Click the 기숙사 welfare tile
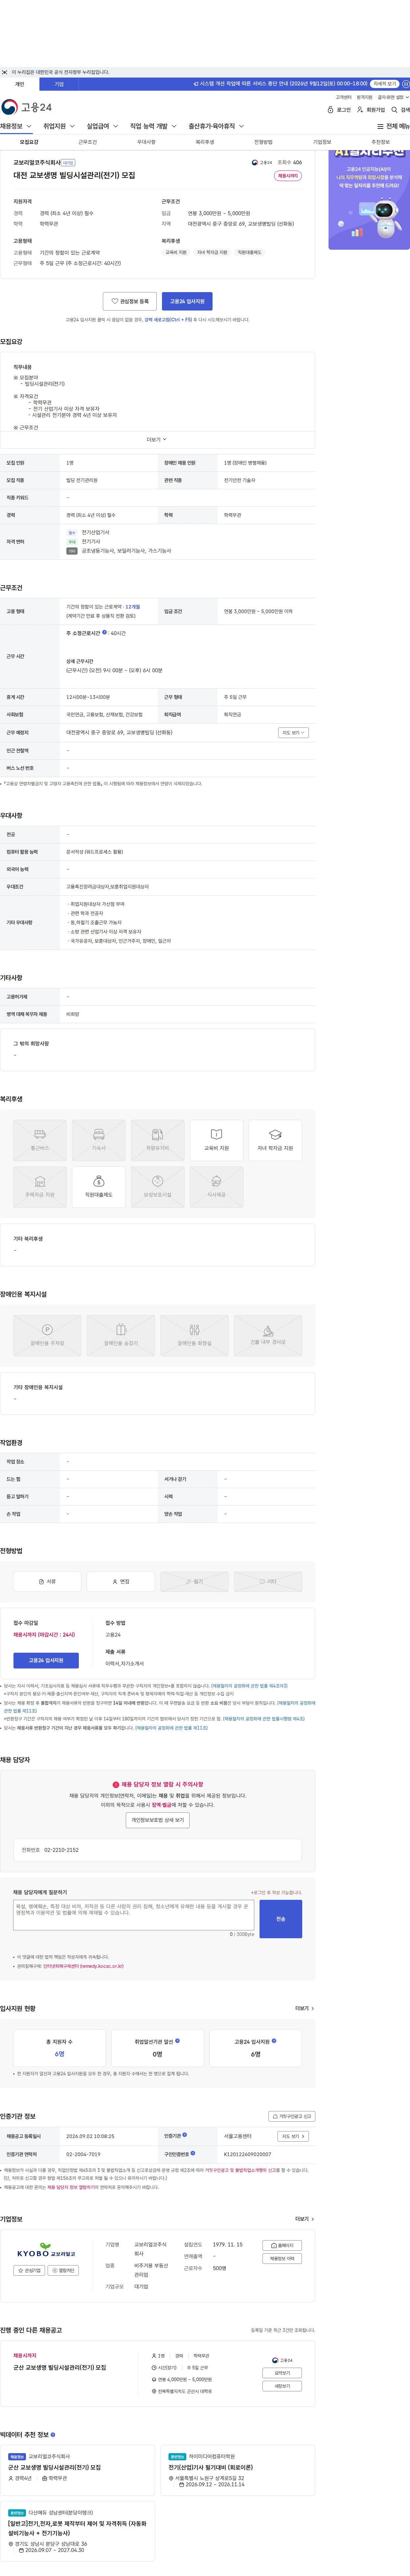410x2576 pixels. tap(99, 1140)
